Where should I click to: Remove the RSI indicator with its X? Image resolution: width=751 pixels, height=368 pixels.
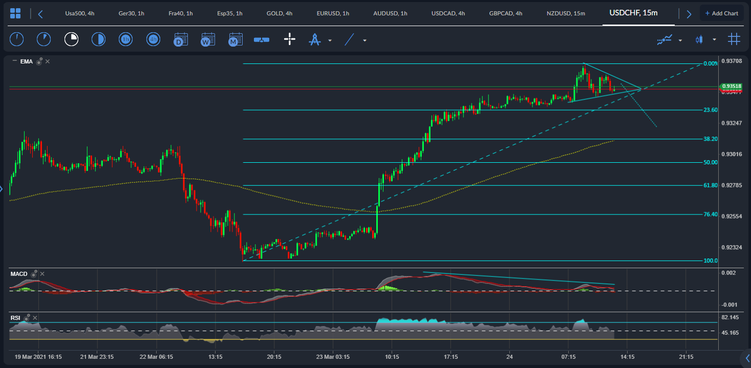35,318
